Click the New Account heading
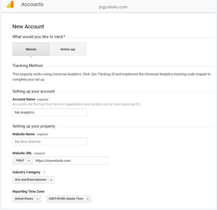The width and height of the screenshot is (217, 210). 28,27
